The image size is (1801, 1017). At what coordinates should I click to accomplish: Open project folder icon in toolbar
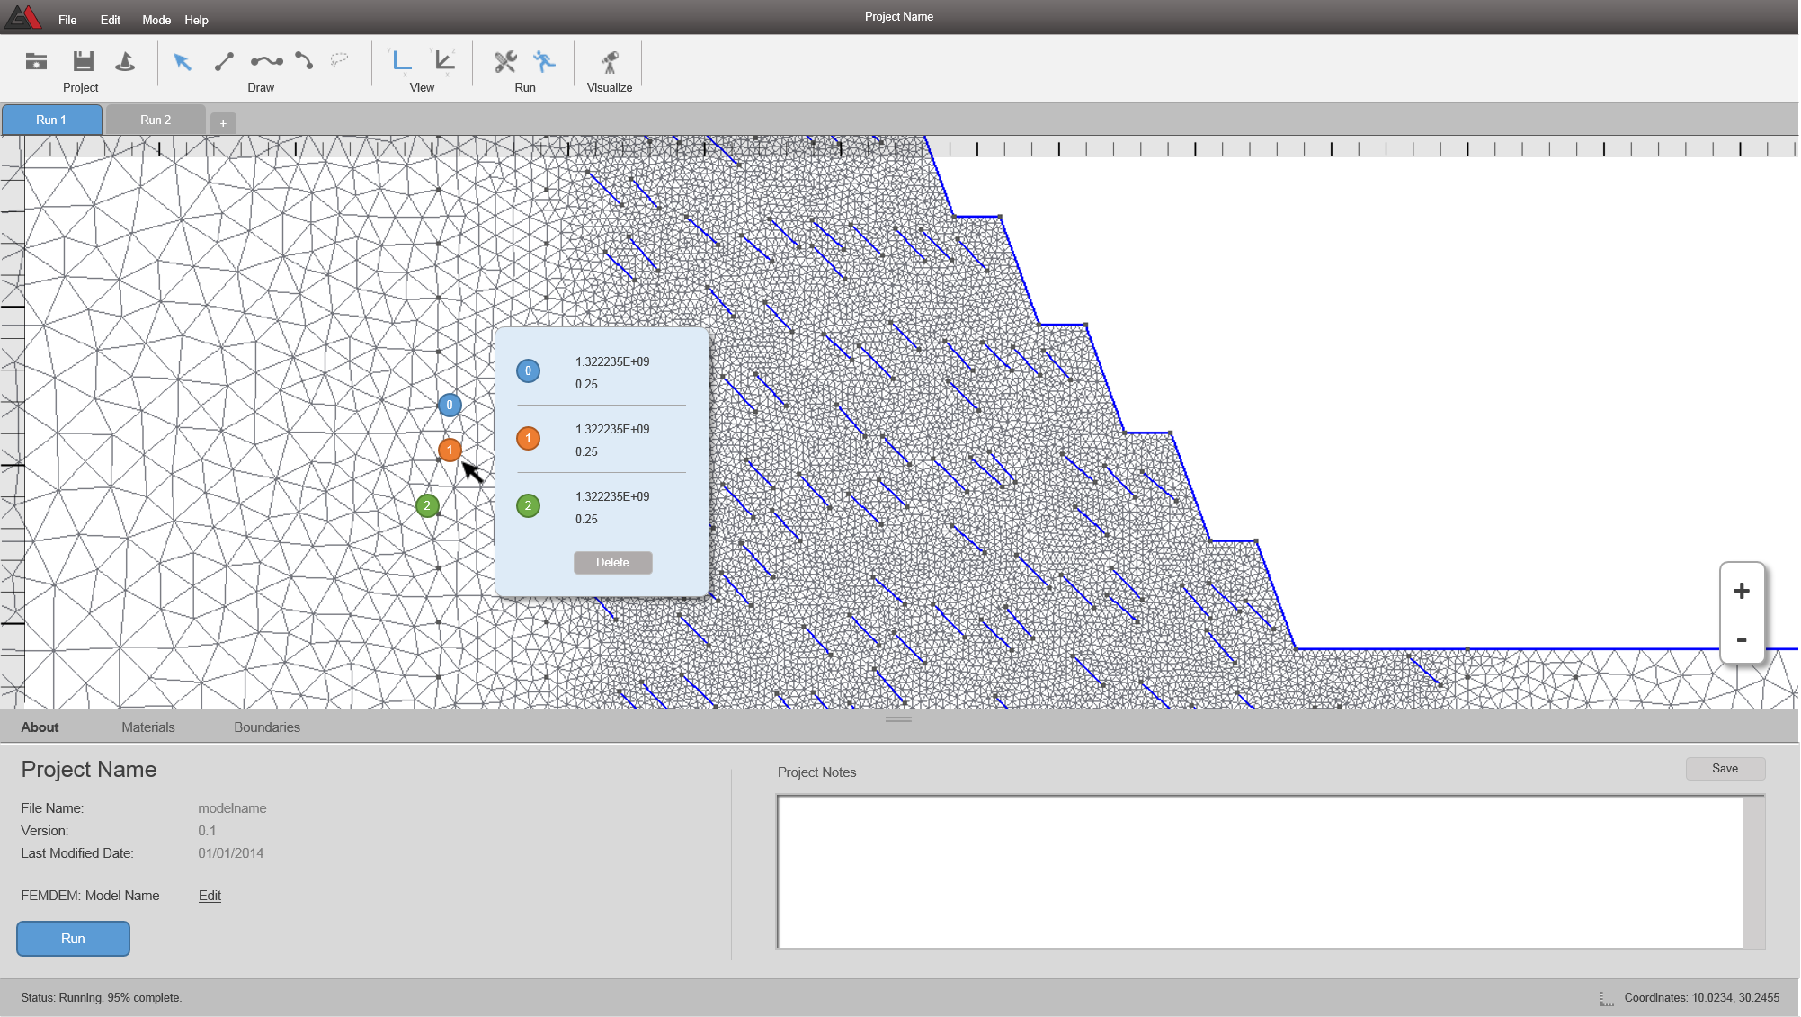coord(36,61)
